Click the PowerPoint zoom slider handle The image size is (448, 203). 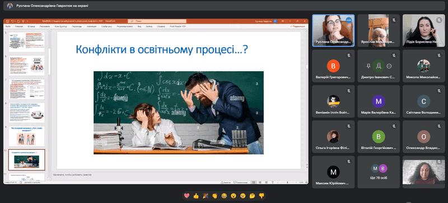pos(287,182)
